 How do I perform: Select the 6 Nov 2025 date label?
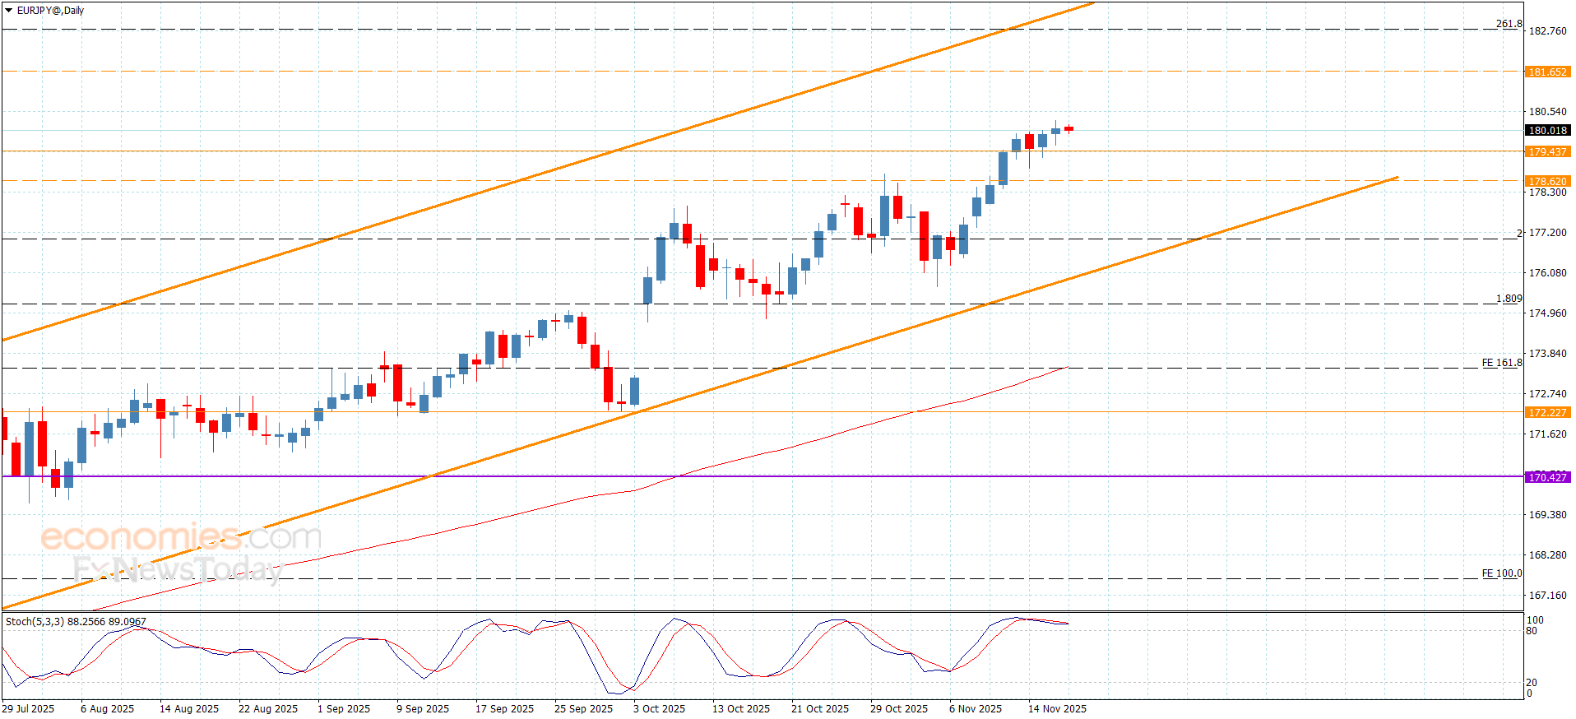coord(976,709)
